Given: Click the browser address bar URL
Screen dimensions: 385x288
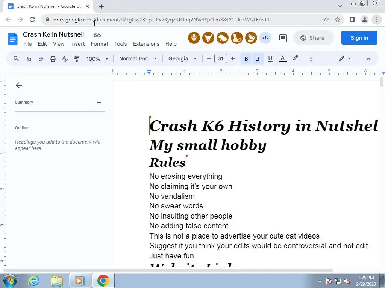Looking at the screenshot, I should [161, 19].
